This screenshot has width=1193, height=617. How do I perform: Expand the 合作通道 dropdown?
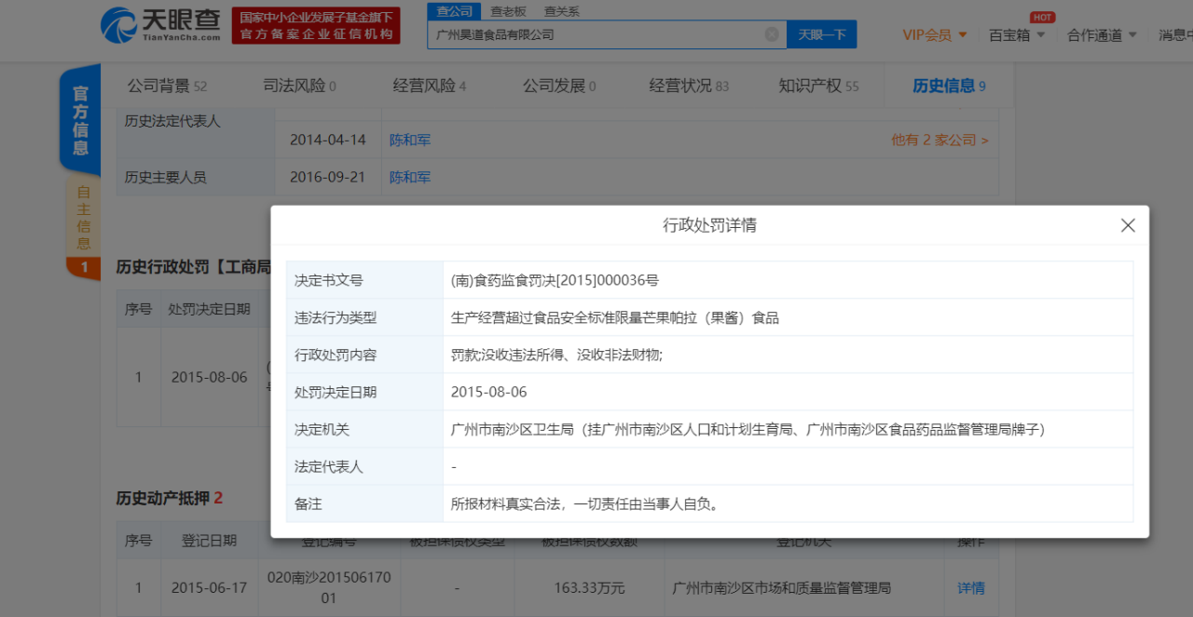pyautogui.click(x=1102, y=35)
